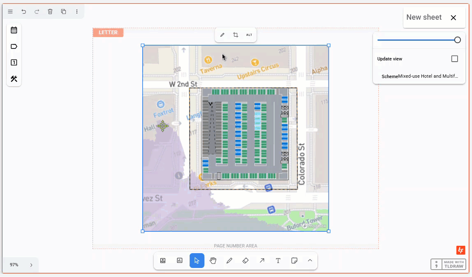
Task: Expand more tools with chevron up
Action: pyautogui.click(x=310, y=261)
